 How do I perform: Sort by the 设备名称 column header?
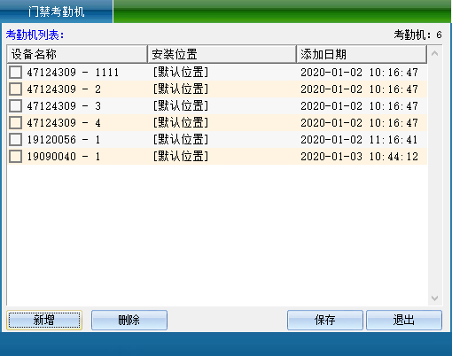pyautogui.click(x=77, y=54)
